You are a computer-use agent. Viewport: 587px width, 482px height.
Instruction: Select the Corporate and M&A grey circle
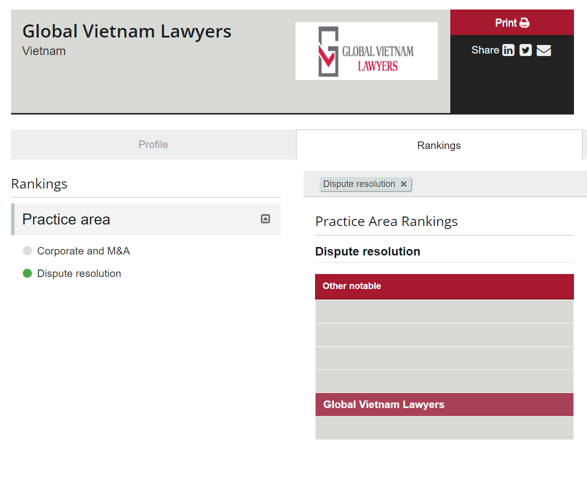click(x=28, y=251)
